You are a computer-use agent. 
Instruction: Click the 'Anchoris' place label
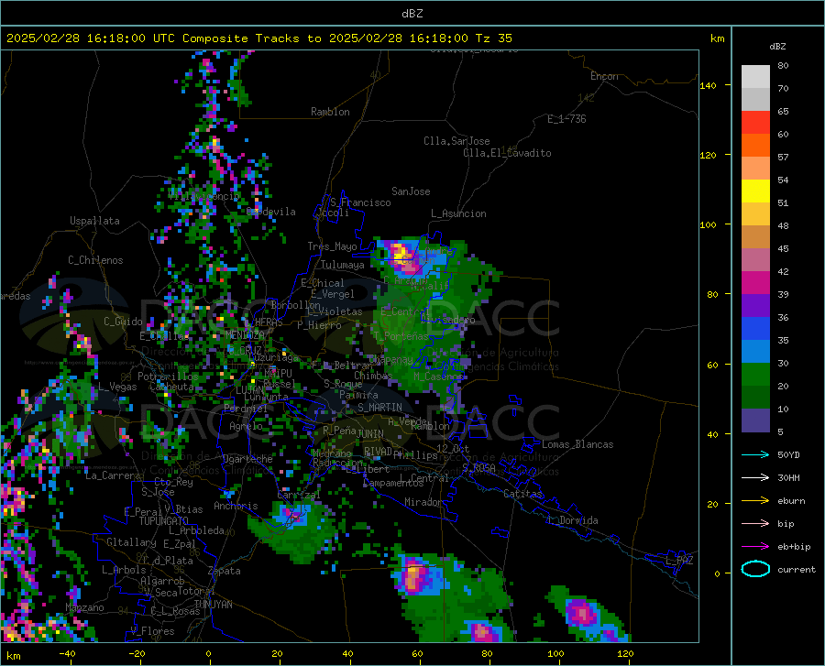click(x=236, y=506)
